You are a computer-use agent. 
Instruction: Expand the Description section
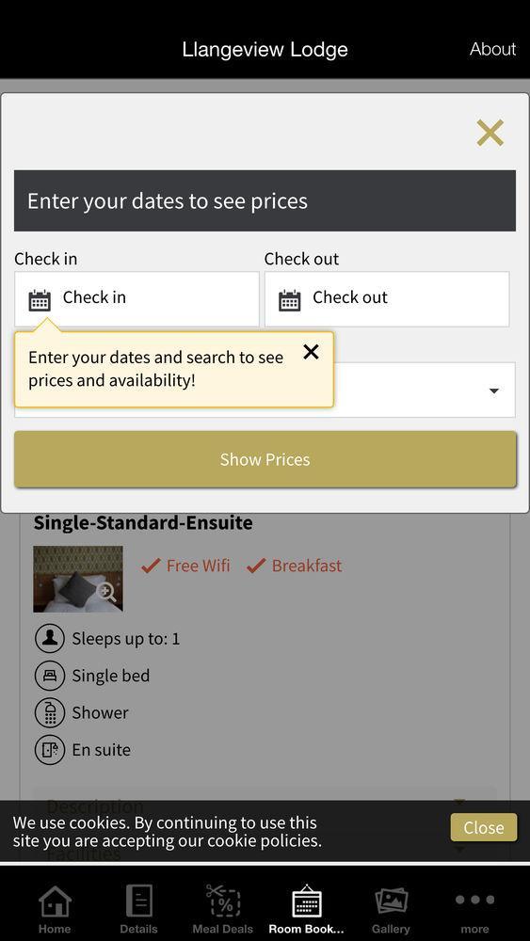(x=265, y=805)
